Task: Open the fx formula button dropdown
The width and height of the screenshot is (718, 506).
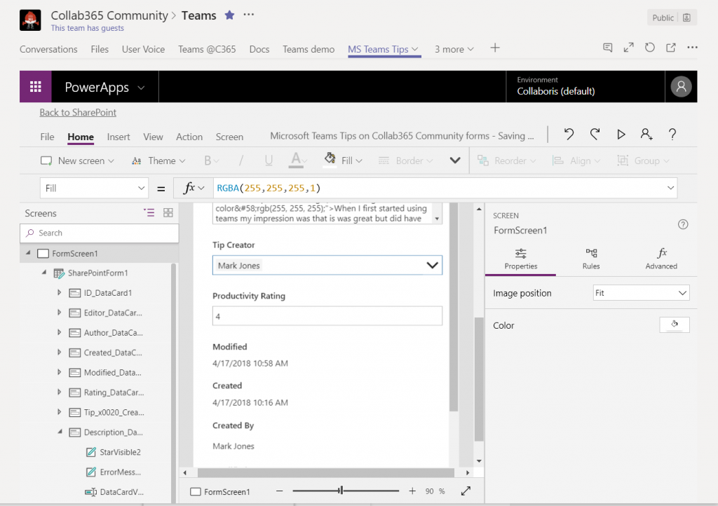Action: (x=194, y=188)
